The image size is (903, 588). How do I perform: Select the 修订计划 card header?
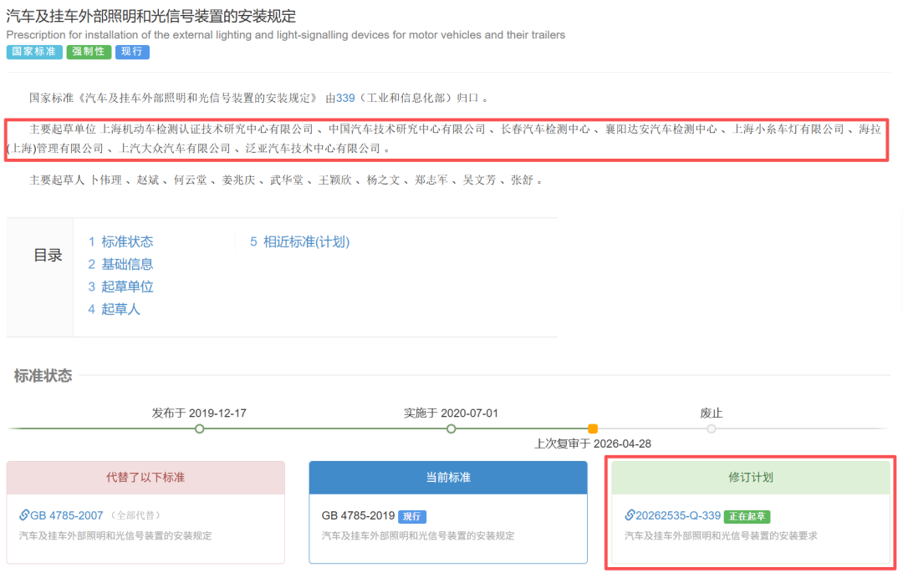[x=750, y=478]
